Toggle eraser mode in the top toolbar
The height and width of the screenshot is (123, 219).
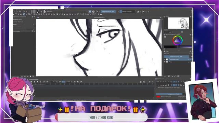point(90,11)
